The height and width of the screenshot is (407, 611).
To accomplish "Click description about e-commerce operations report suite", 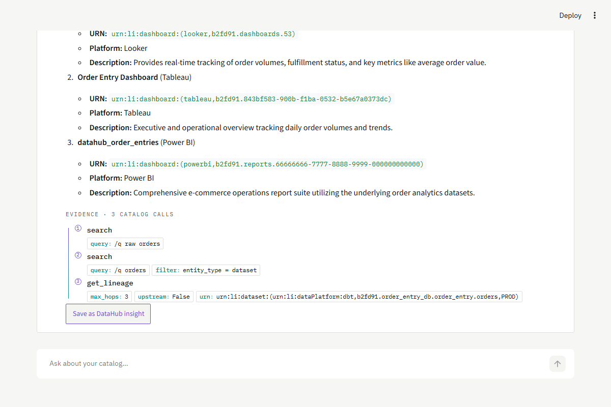I will 282,193.
